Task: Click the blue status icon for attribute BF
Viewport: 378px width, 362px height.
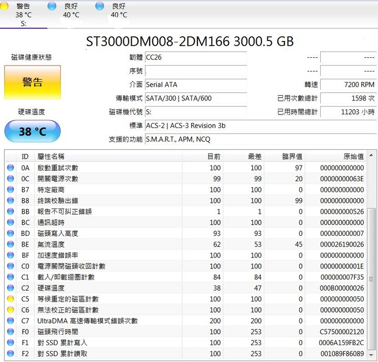Action: coord(10,255)
